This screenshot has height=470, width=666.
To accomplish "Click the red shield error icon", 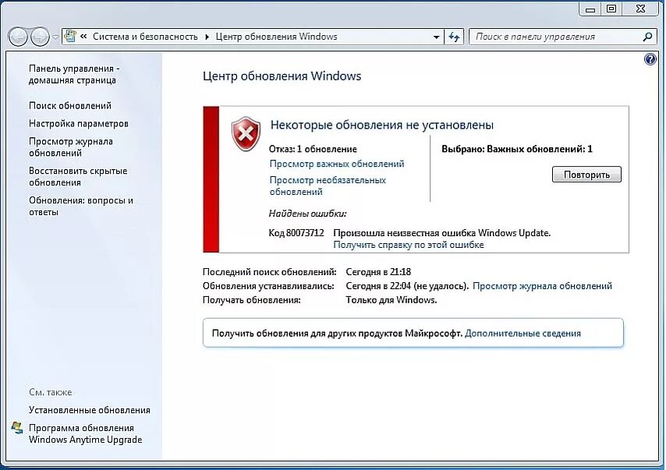I will pos(246,134).
